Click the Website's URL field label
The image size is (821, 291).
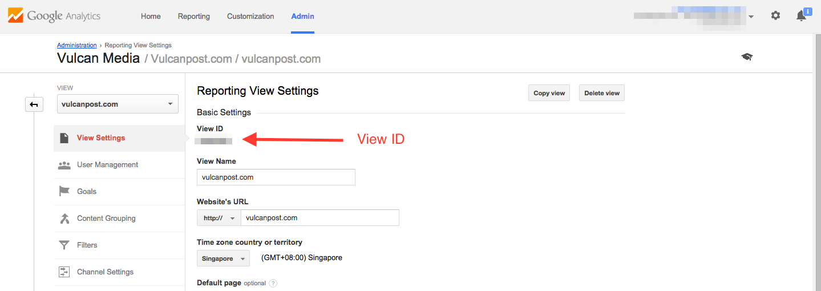tap(223, 202)
